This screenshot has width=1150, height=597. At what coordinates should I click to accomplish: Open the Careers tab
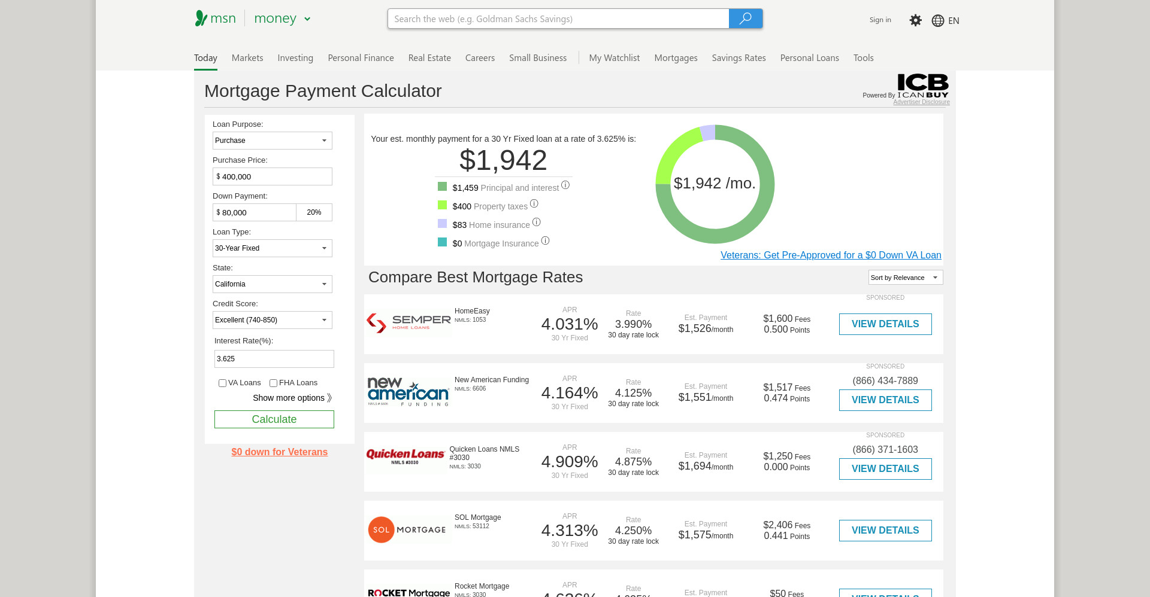pyautogui.click(x=480, y=58)
